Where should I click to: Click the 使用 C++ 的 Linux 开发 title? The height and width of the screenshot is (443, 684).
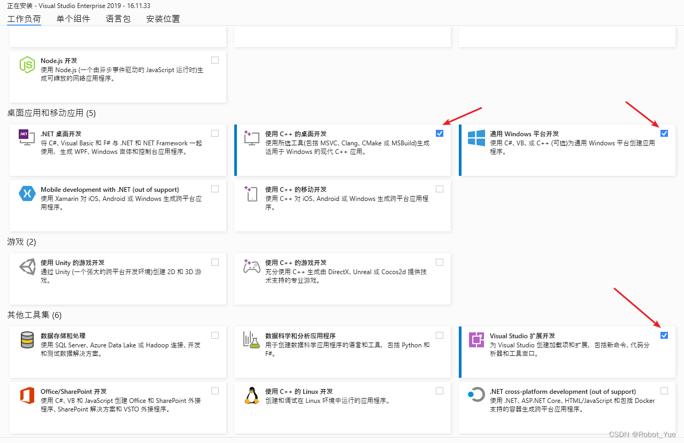tap(299, 392)
